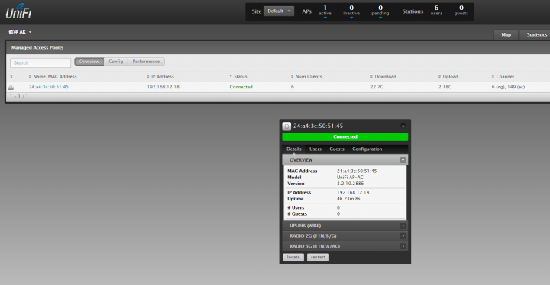Viewport: 550px width, 285px height.
Task: Click the green Connected status bar
Action: (345, 136)
